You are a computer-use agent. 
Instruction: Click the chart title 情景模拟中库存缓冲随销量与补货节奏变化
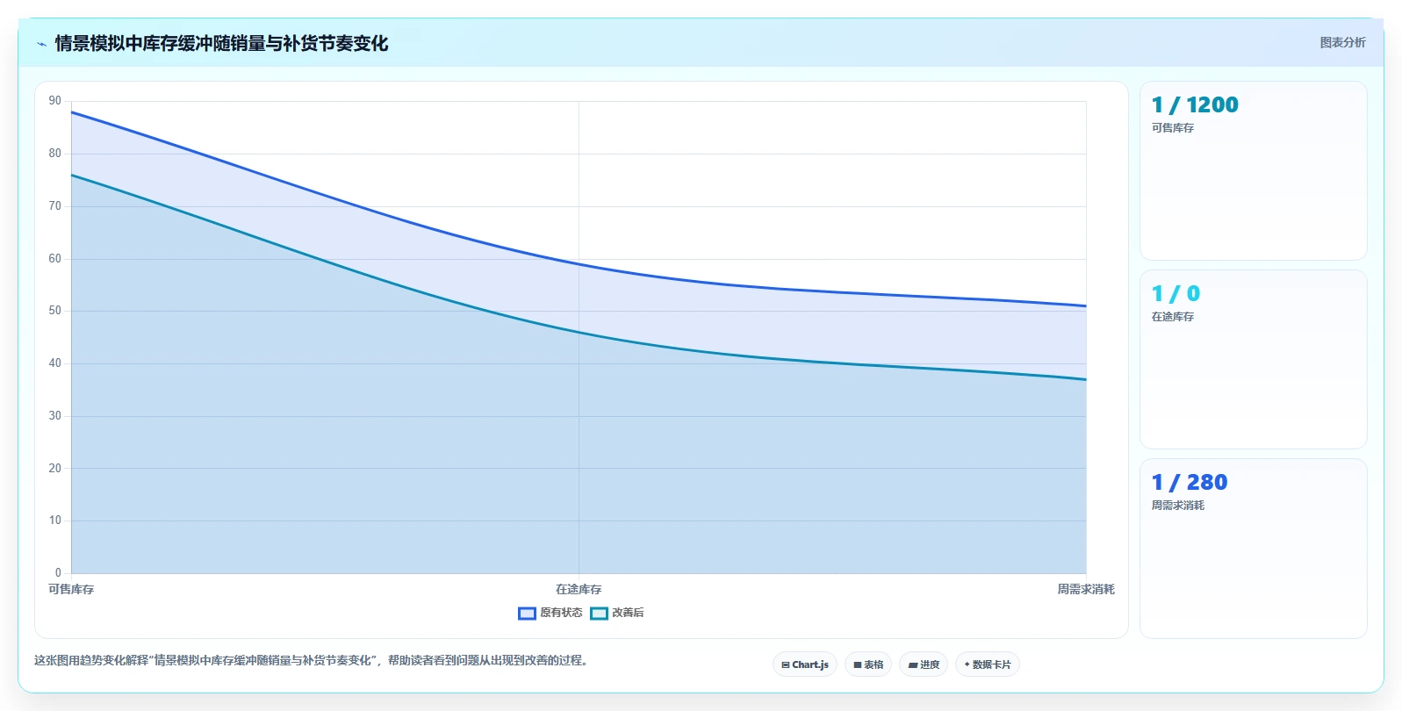(221, 43)
